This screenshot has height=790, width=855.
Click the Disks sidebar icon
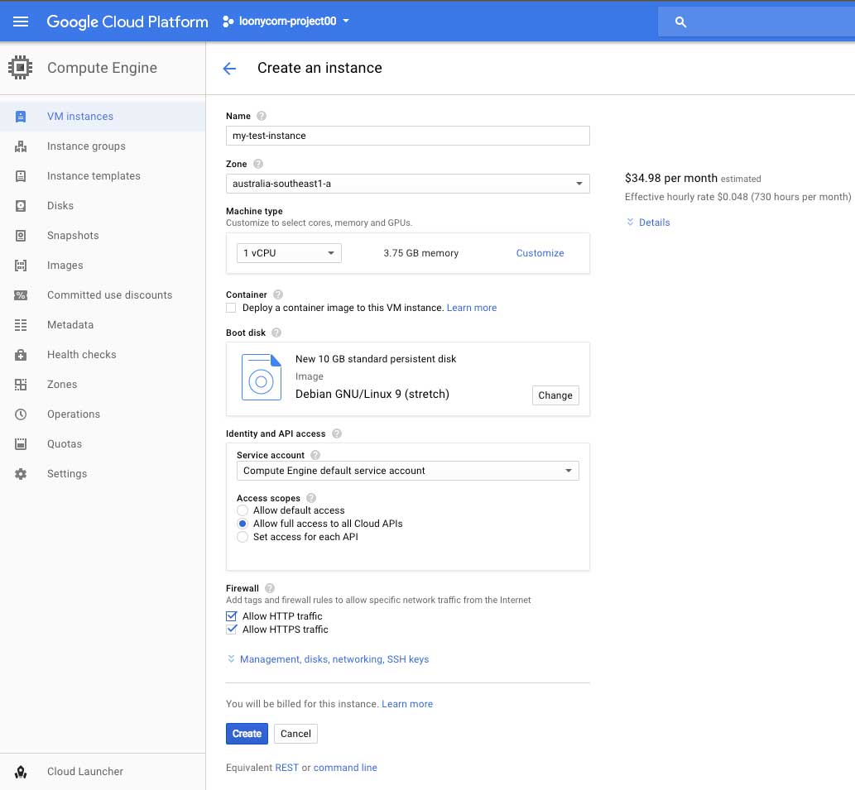pyautogui.click(x=21, y=206)
